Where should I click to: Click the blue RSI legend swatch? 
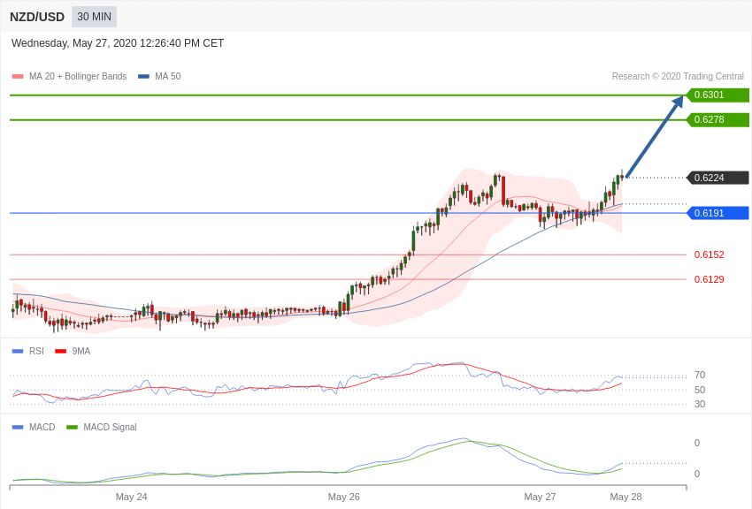[x=18, y=352]
